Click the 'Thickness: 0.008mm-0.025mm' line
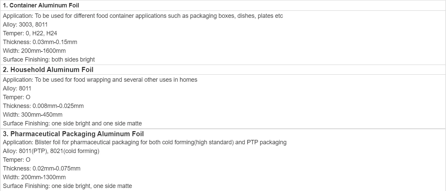Screen dimensions: 446x191 pos(43,106)
